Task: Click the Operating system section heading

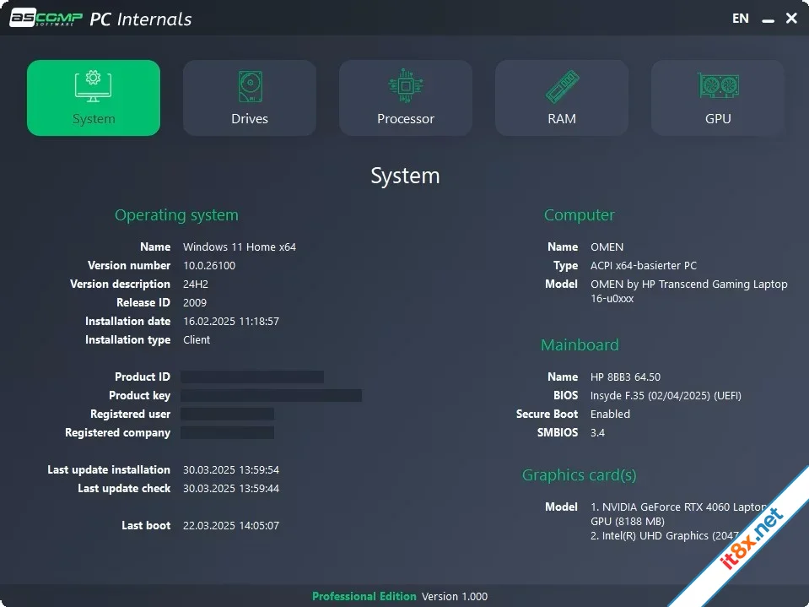Action: coord(176,215)
